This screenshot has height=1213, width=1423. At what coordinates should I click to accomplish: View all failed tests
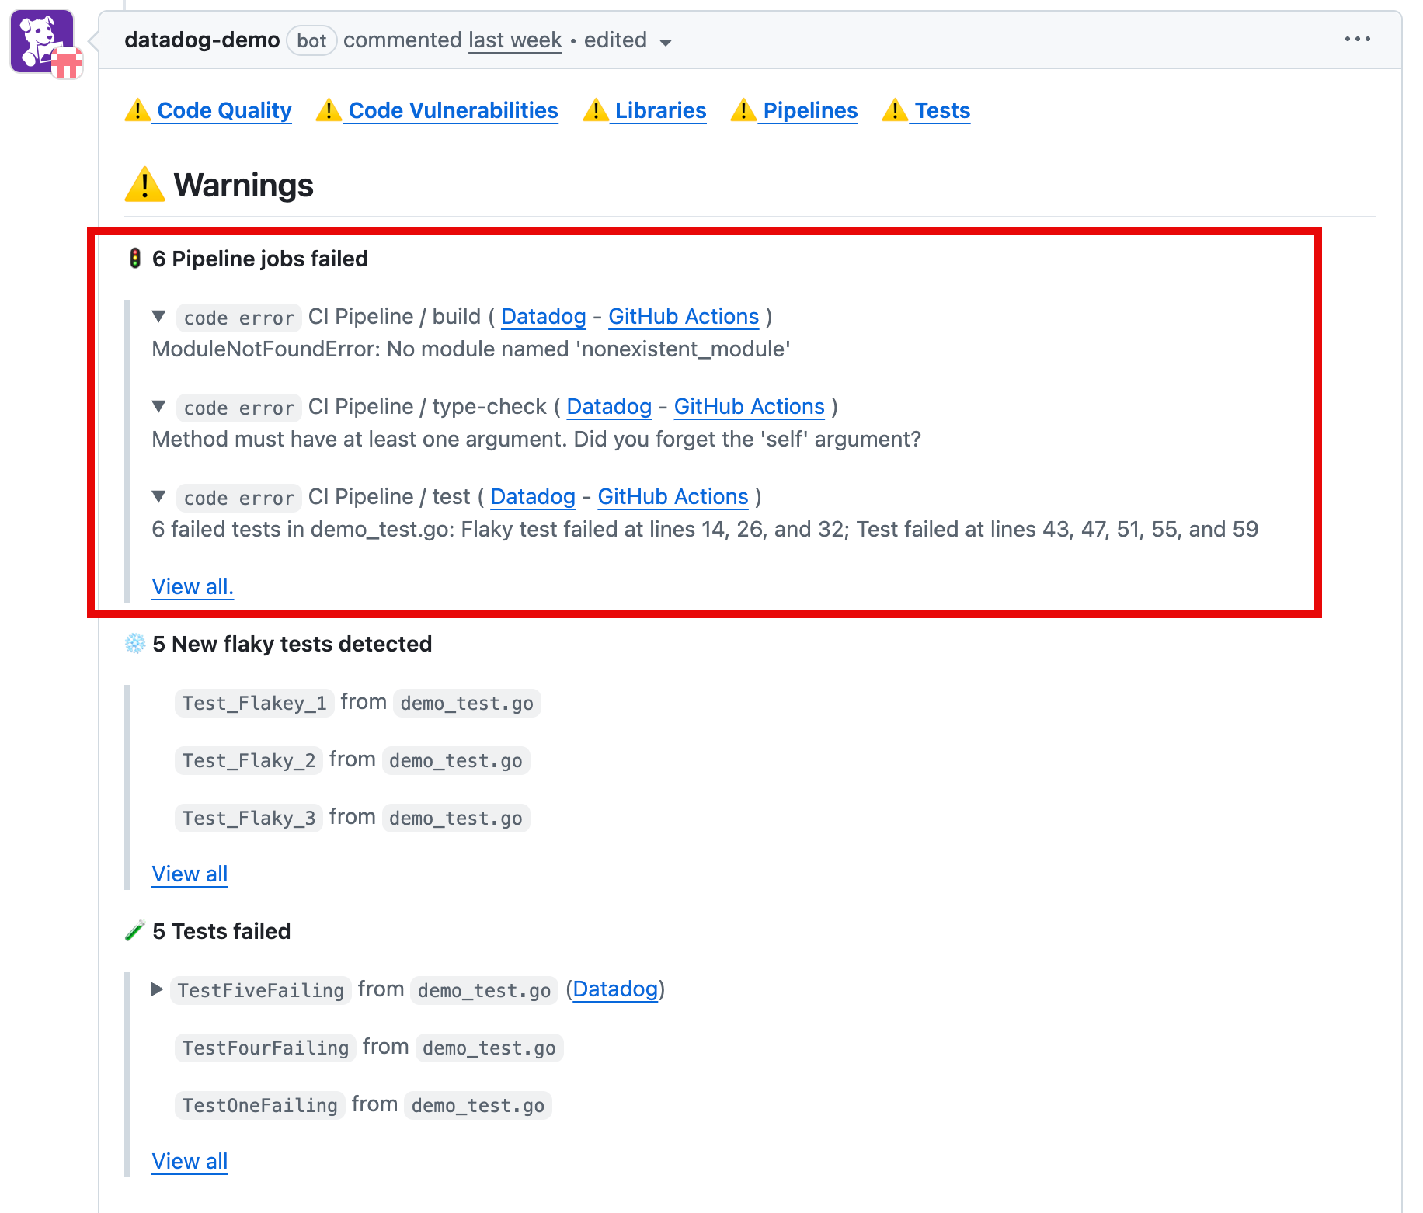tap(190, 1161)
